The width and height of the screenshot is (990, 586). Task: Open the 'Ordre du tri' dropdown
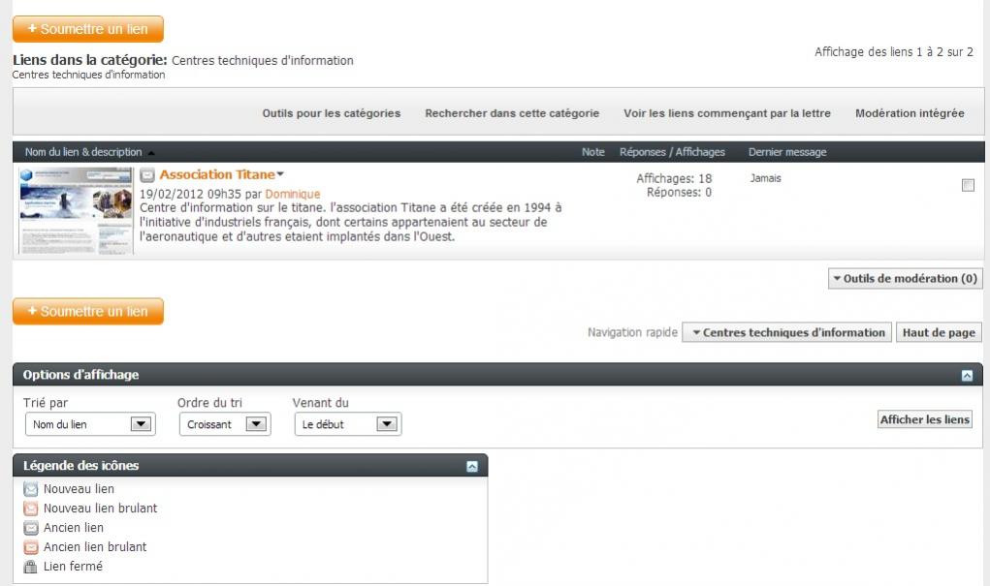click(225, 424)
